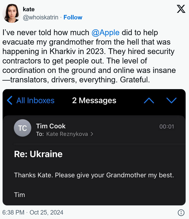Viewport: 189px width, 219px height.
Task: Expand recipient details chevron after Kate Reznykova
Action: click(92, 134)
